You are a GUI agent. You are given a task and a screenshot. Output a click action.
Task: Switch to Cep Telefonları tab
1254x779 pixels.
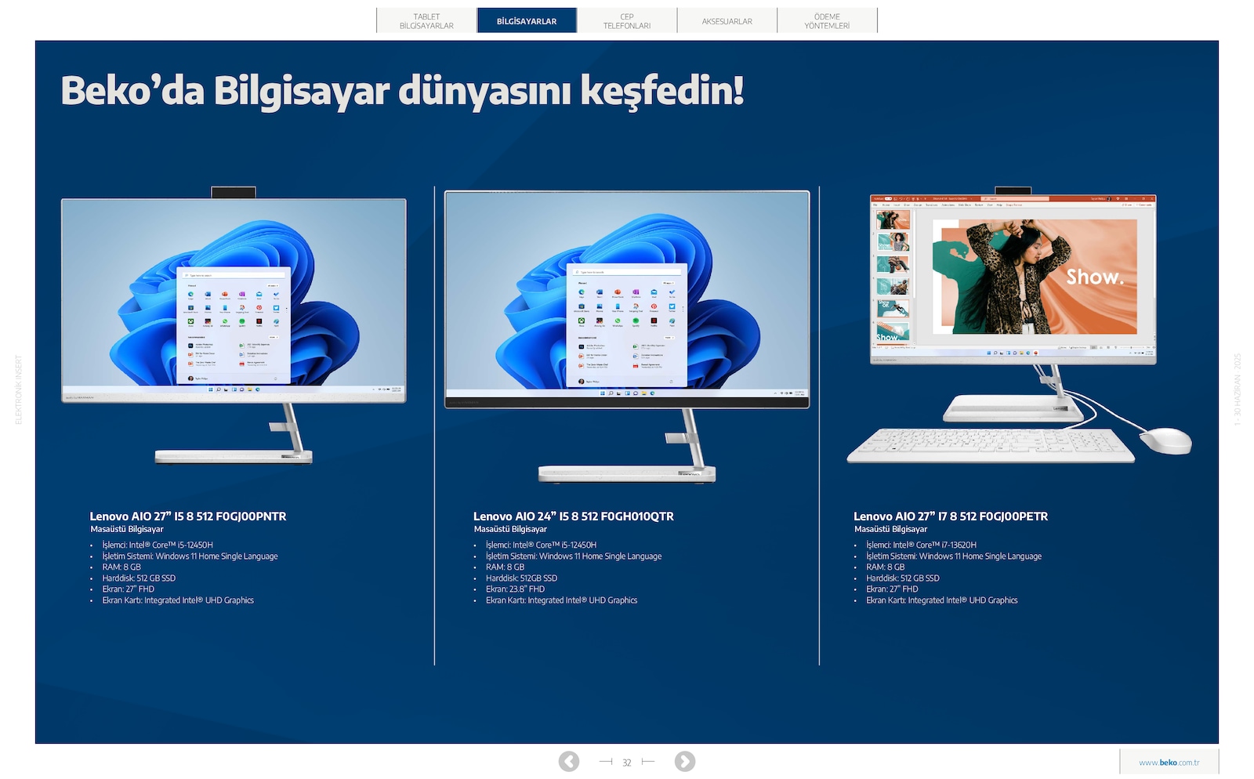pyautogui.click(x=627, y=21)
